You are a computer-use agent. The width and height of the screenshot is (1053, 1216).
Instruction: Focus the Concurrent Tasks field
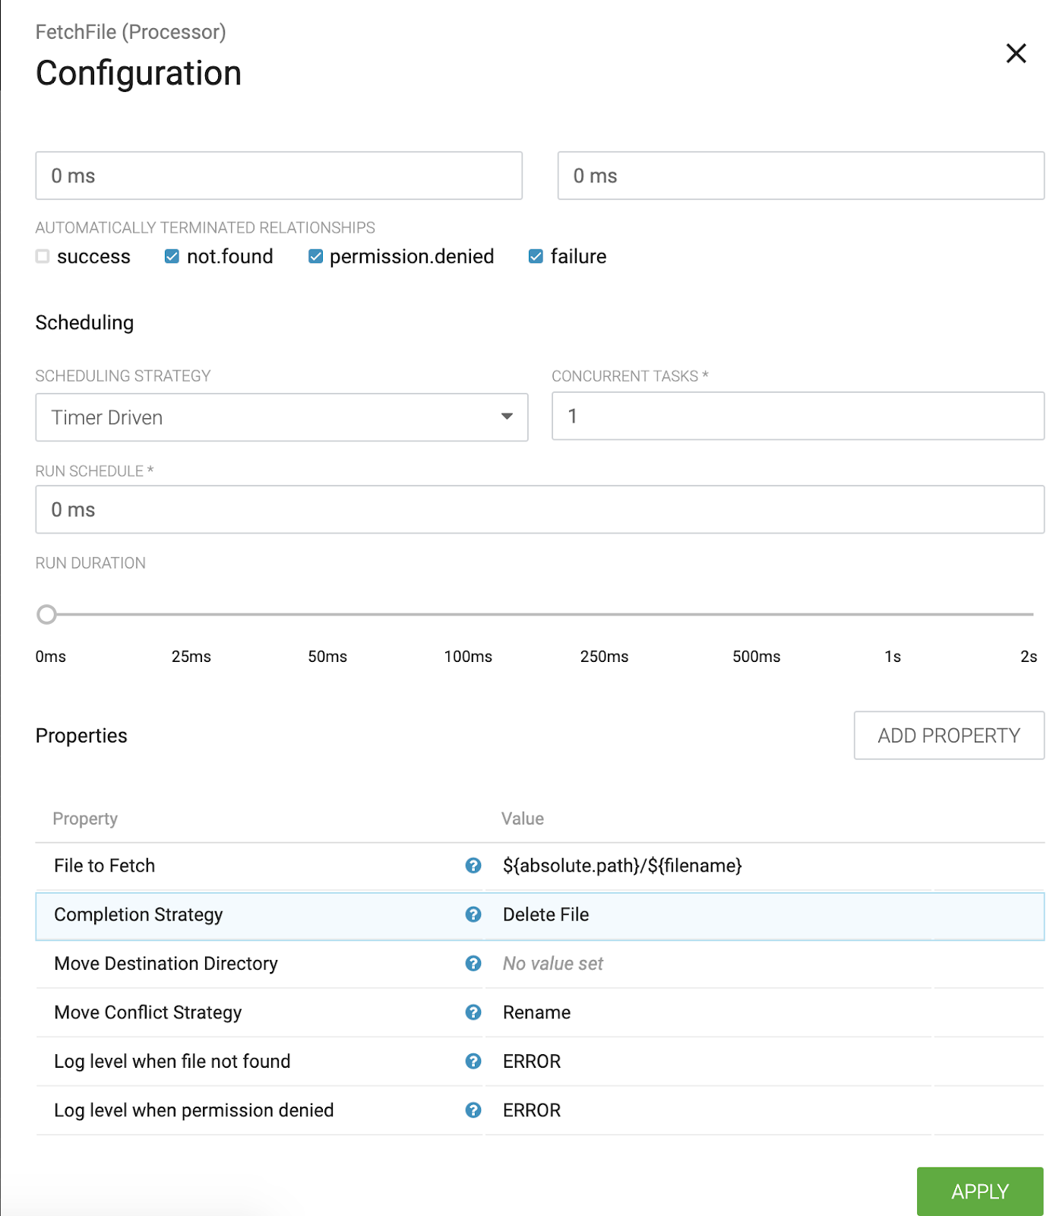(x=798, y=416)
